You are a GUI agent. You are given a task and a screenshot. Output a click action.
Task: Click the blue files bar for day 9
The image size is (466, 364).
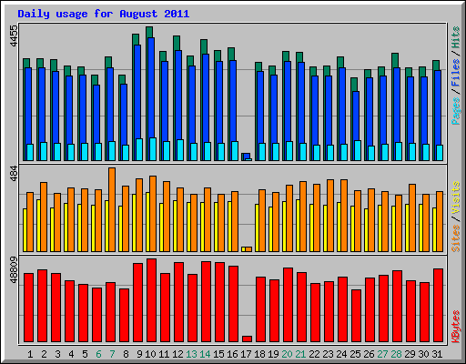[137, 91]
